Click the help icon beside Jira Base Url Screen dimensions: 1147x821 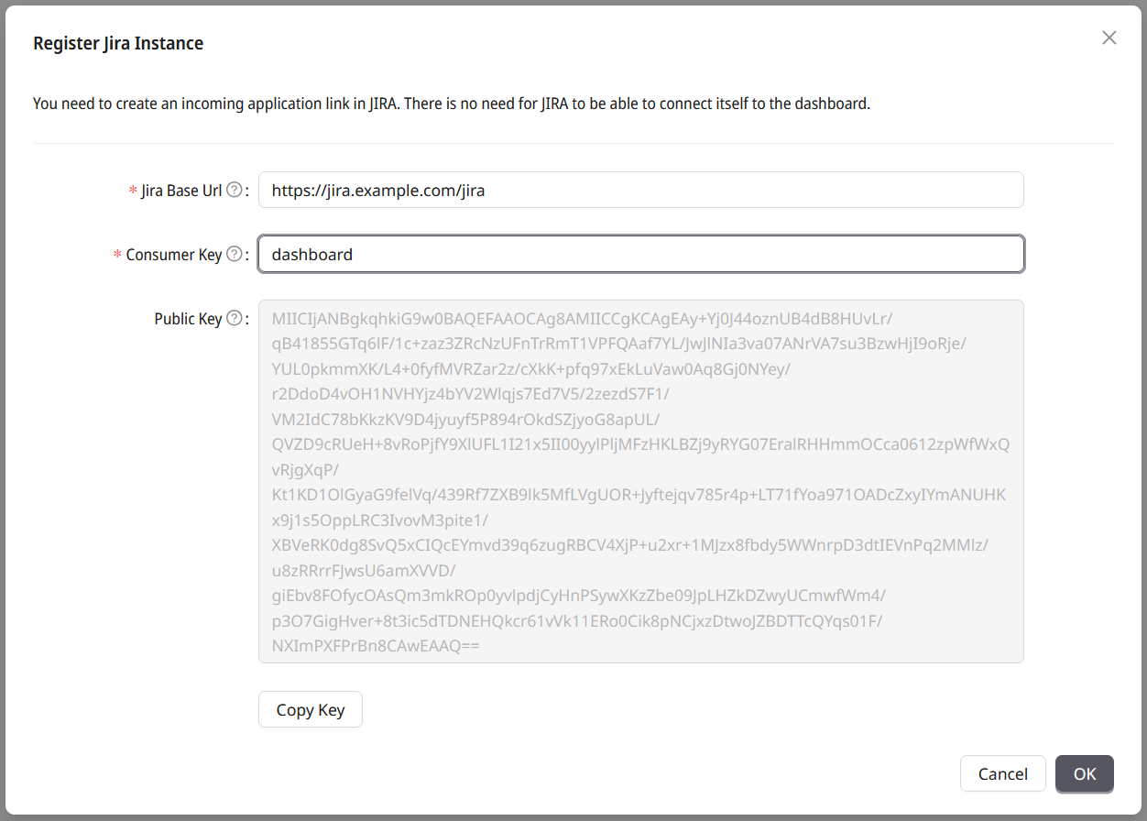(x=235, y=190)
